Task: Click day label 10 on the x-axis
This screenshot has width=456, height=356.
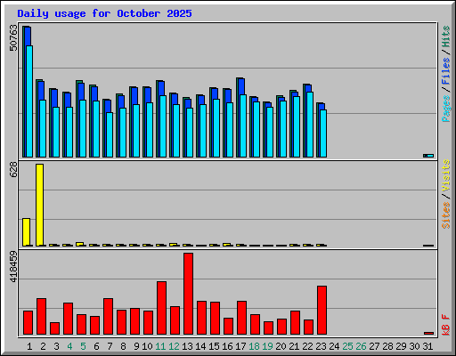Action: click(147, 346)
